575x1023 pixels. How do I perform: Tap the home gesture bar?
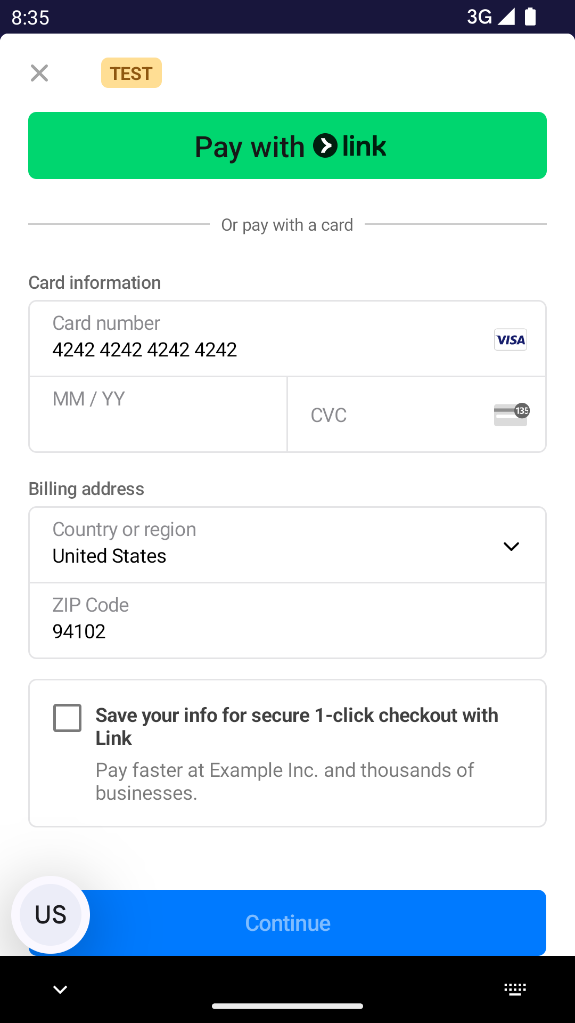(287, 1006)
